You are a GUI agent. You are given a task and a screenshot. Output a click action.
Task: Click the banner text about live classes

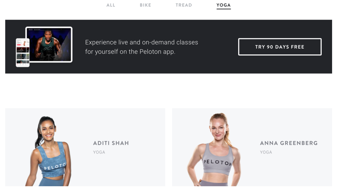point(141,47)
